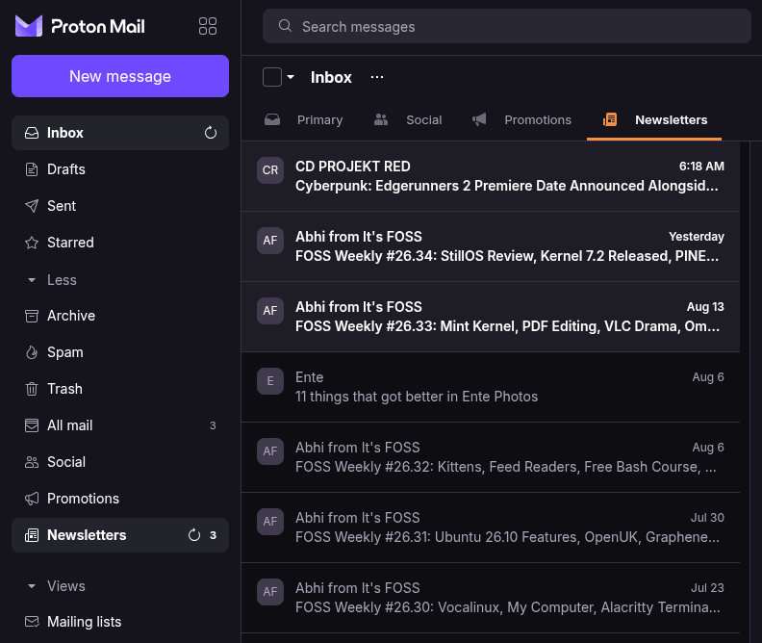The width and height of the screenshot is (762, 643).
Task: Click the Search messages field
Action: (x=507, y=26)
